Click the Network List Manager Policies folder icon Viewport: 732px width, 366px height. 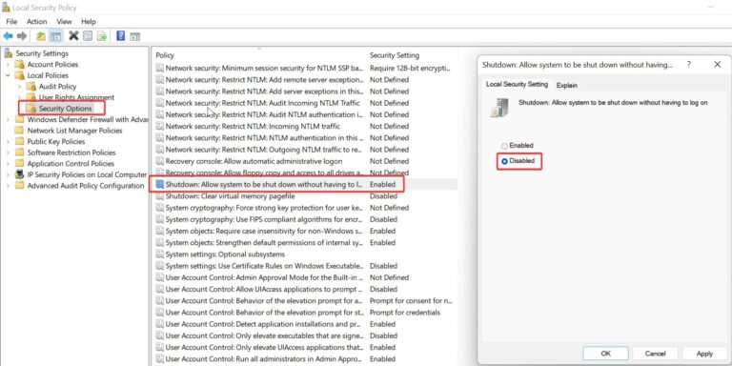pos(20,131)
